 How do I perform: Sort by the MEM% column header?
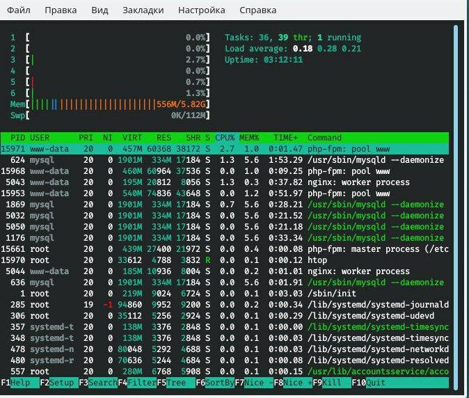pos(249,138)
